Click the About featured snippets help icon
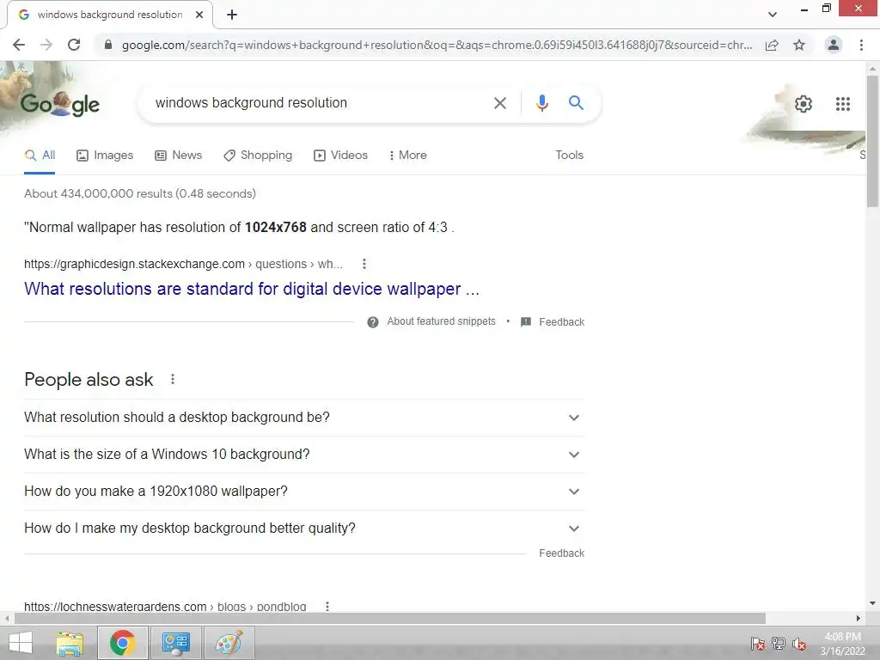This screenshot has width=880, height=660. point(373,321)
